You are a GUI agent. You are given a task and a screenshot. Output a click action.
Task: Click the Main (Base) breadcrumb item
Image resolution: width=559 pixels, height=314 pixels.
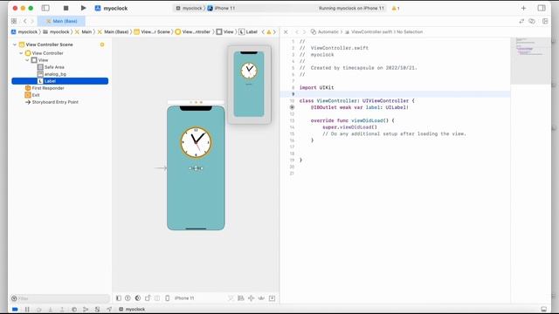pos(113,31)
